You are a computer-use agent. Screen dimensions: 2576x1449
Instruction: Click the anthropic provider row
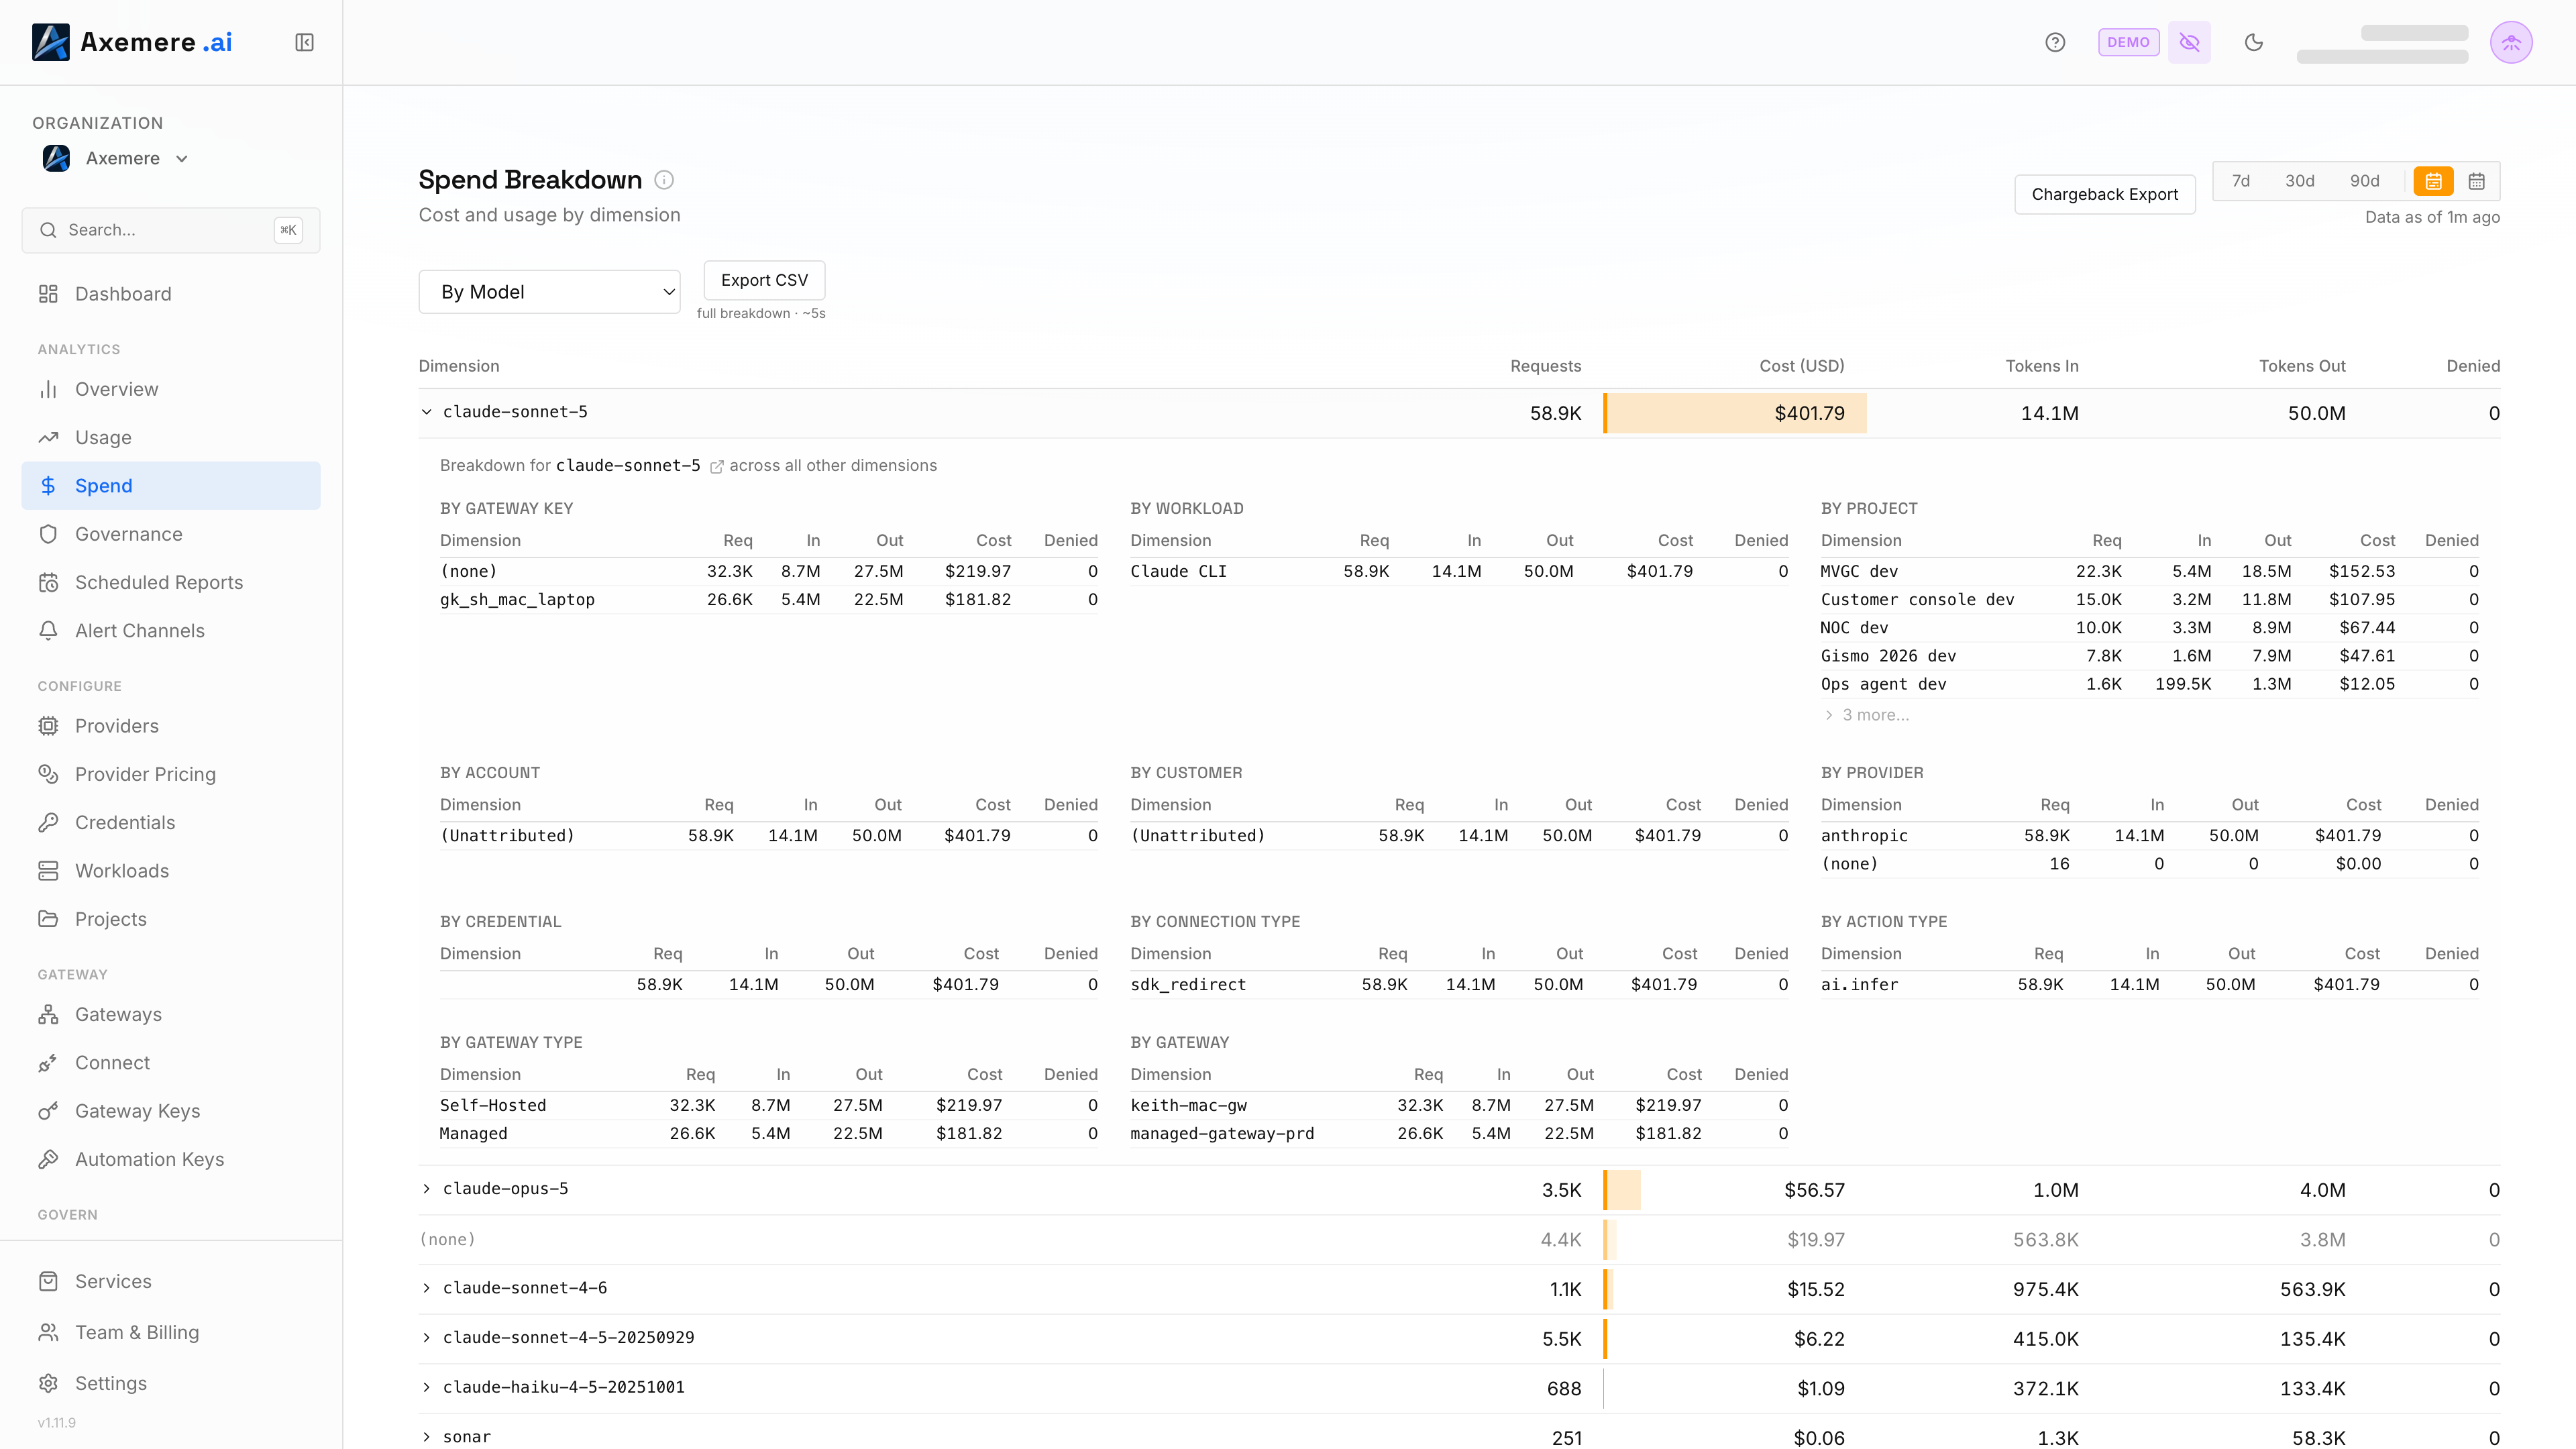(x=2149, y=836)
